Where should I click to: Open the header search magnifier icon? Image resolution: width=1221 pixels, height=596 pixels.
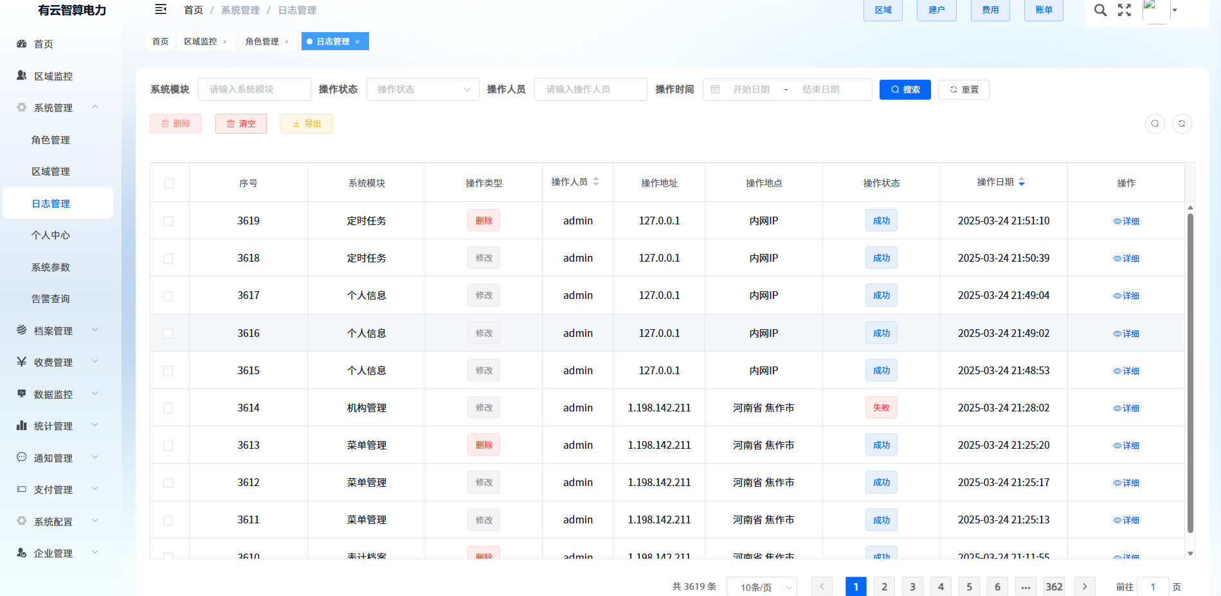pyautogui.click(x=1100, y=10)
